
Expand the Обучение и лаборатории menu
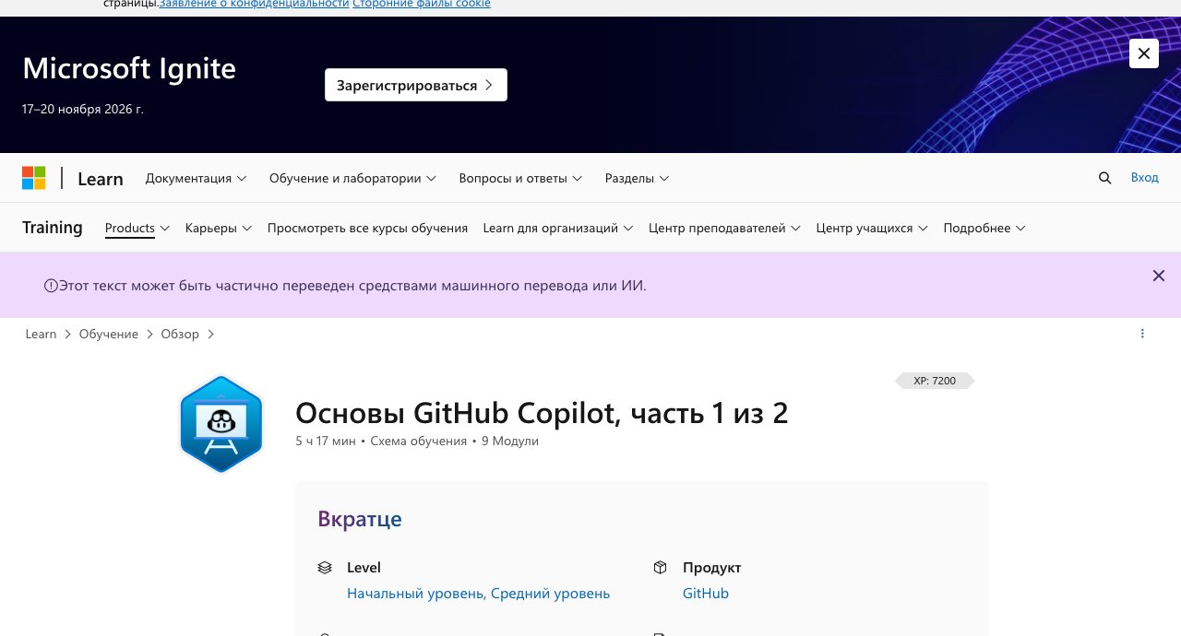[x=353, y=178]
